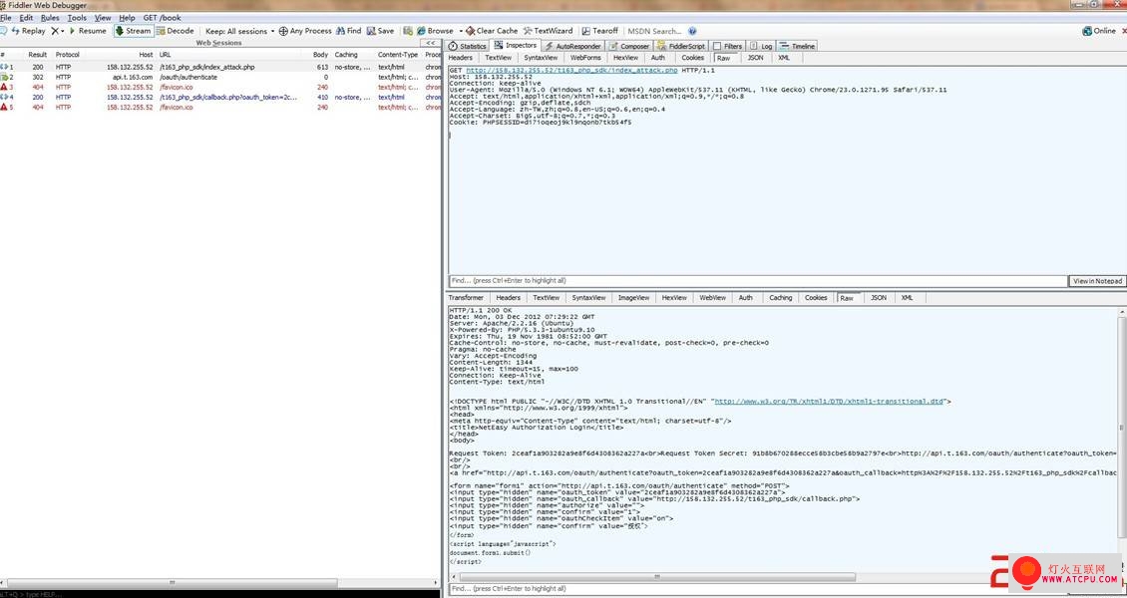This screenshot has height=598, width=1127.
Task: Click the w3.org xhtml1-transitional.dtd link
Action: click(829, 402)
